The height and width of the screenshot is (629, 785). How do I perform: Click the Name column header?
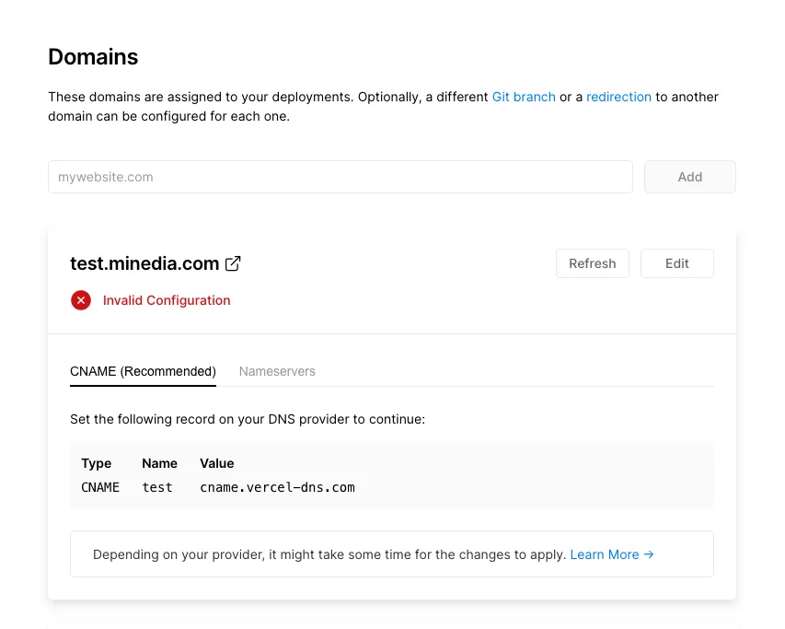159,463
